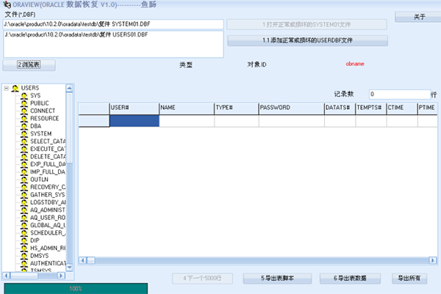Click the EXP_FULL_DA user icon

[24, 164]
